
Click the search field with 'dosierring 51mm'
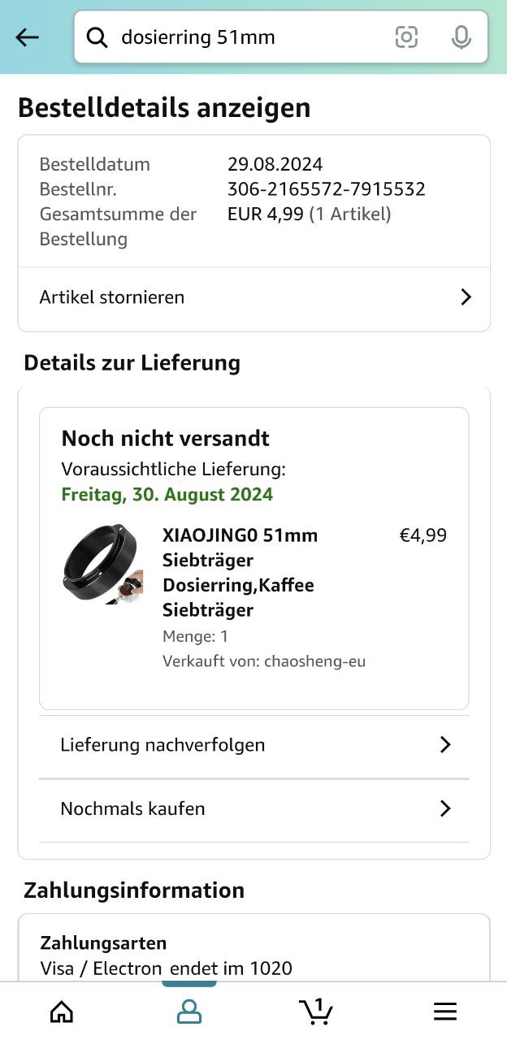coord(244,37)
